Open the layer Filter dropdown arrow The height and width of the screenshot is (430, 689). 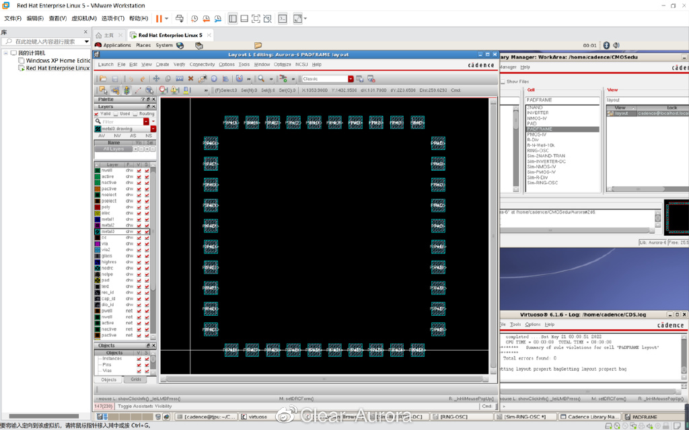coord(146,121)
